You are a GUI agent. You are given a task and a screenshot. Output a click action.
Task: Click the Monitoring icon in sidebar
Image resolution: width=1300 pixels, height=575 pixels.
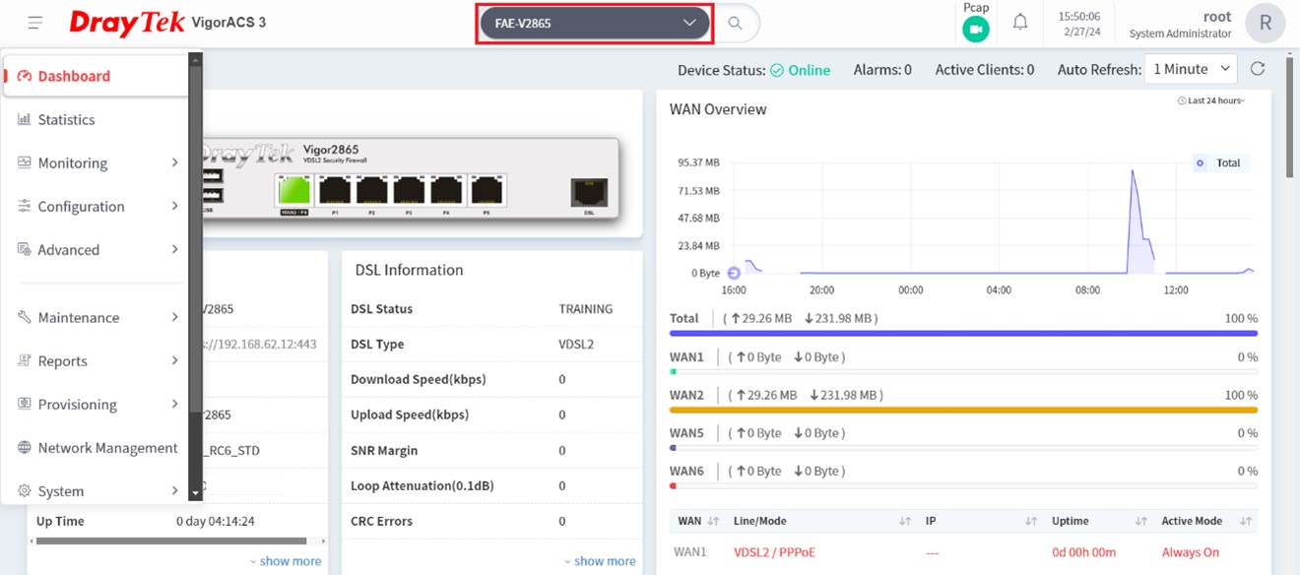[25, 162]
